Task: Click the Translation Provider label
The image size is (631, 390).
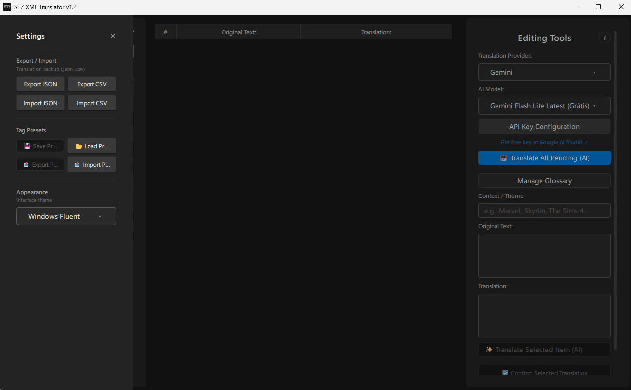Action: (505, 56)
